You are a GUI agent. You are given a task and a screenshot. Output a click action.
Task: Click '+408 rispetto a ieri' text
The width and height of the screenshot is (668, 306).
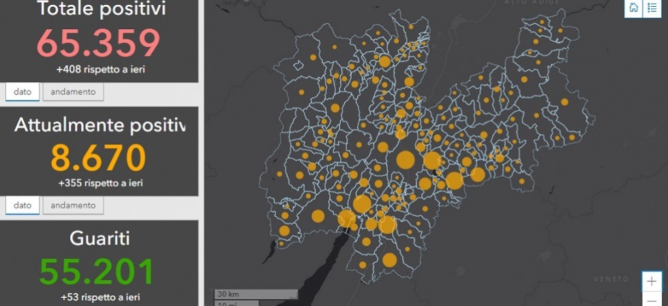coord(101,69)
